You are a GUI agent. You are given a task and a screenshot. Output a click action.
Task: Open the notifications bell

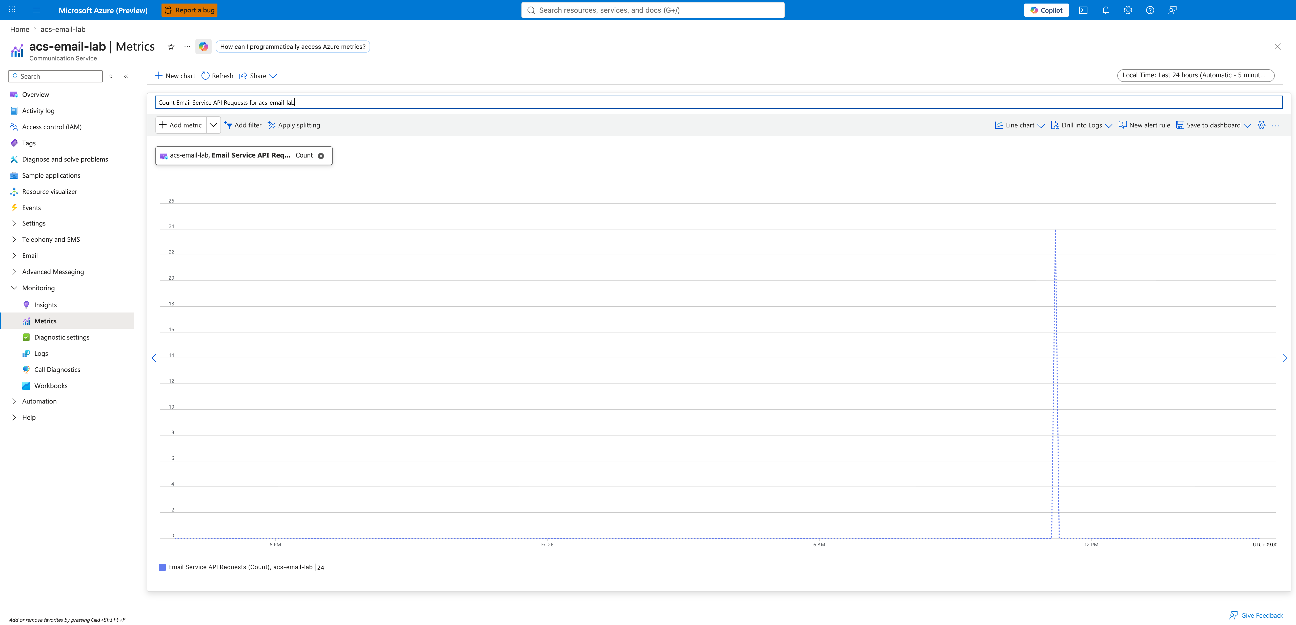tap(1105, 10)
